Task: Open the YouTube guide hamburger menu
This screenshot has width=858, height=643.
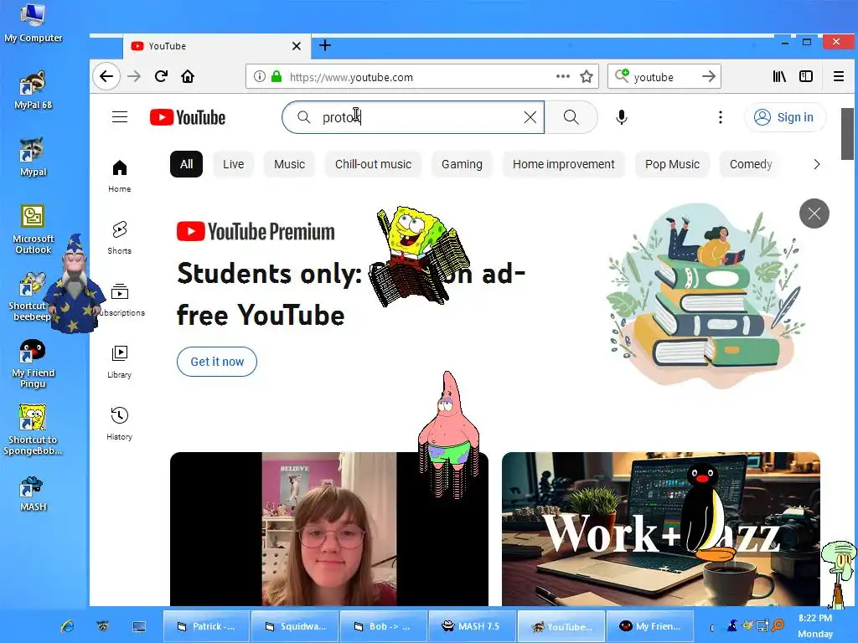Action: coord(120,117)
